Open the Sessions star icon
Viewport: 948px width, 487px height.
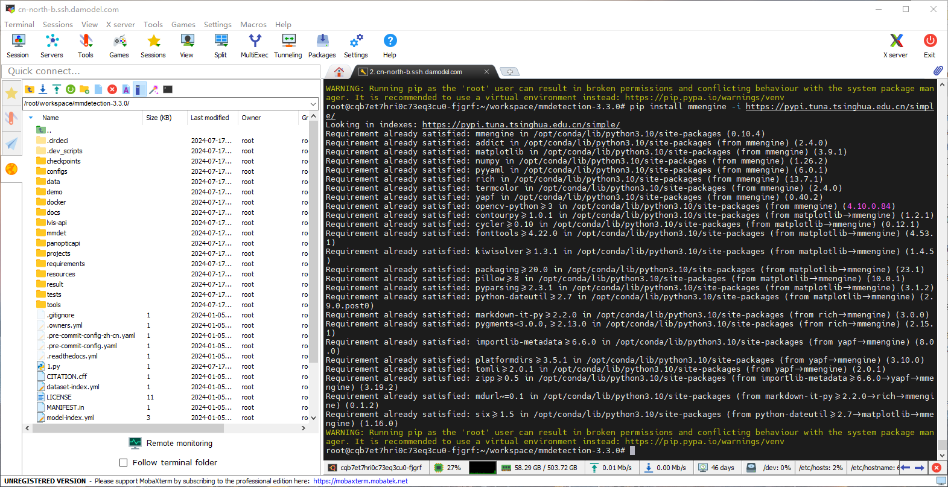click(153, 46)
